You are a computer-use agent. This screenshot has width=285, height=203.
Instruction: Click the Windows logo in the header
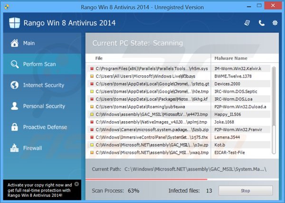click(15, 23)
